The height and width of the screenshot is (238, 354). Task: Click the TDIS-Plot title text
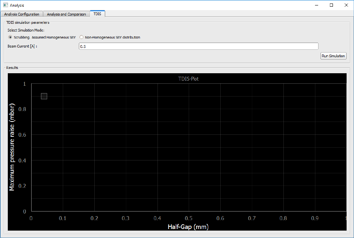[188, 79]
